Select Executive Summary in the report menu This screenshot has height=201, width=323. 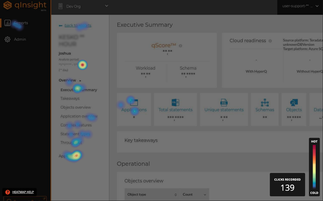pyautogui.click(x=78, y=90)
